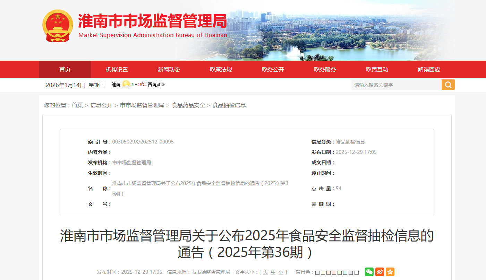Screen dimensions: 486x280
Task: Share the article via the WeChat icon
Action: click(369, 272)
